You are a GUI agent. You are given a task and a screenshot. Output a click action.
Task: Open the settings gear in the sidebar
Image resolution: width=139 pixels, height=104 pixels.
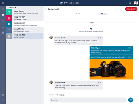(3, 95)
